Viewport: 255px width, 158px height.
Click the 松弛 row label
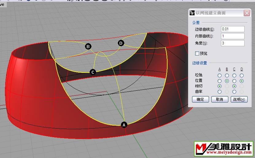click(x=199, y=75)
